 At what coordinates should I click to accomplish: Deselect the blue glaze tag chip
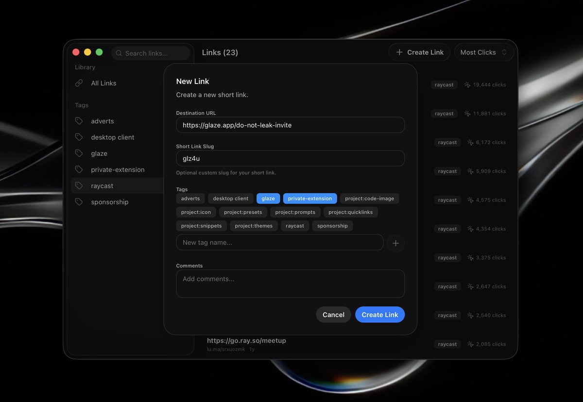(x=268, y=198)
